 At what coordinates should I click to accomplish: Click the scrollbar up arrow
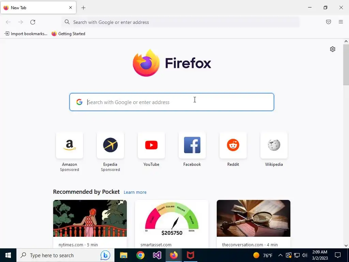click(x=346, y=41)
